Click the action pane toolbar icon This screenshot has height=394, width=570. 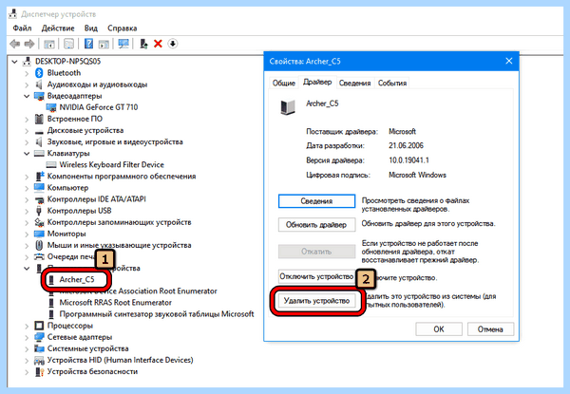pos(104,45)
